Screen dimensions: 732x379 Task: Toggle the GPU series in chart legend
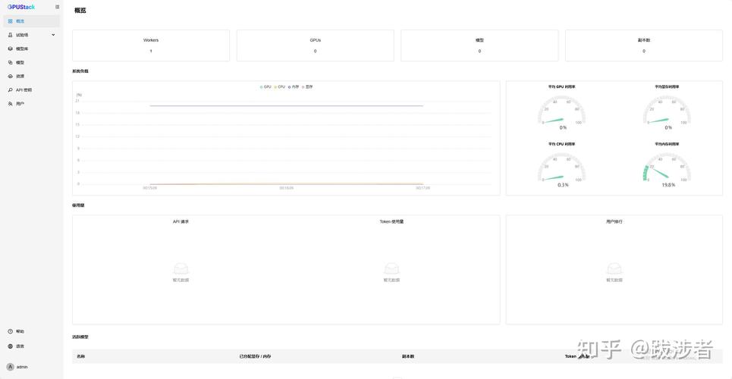pos(266,86)
